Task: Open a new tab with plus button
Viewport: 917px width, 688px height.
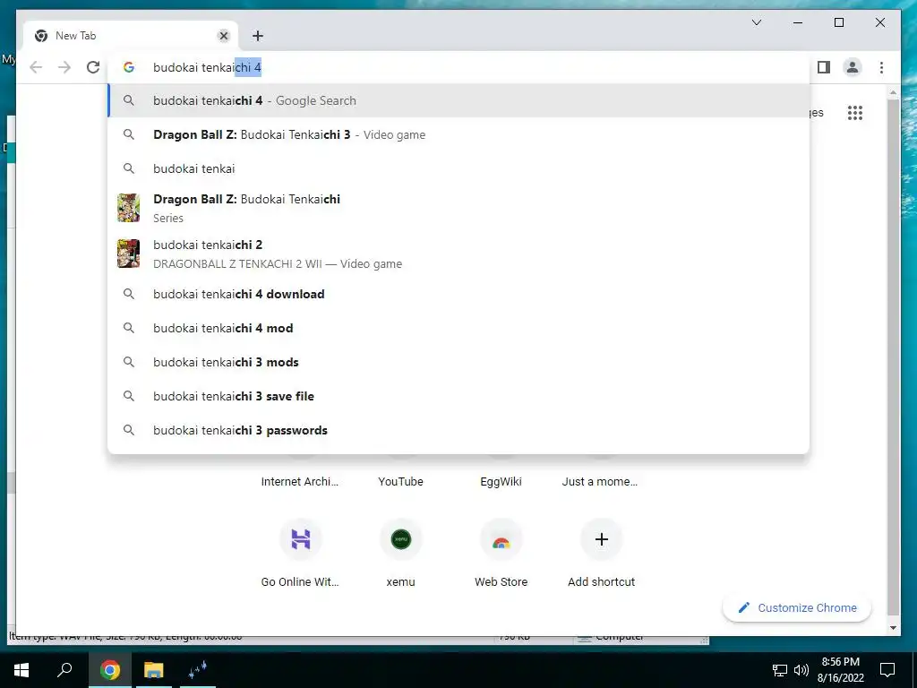Action: [257, 36]
